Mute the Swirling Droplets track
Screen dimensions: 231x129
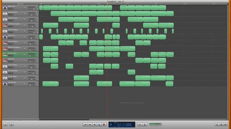[x=9, y=26]
